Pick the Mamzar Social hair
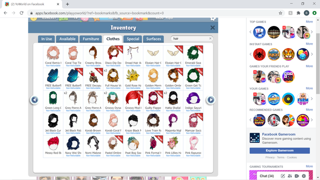The height and width of the screenshot is (180, 320). (193, 123)
